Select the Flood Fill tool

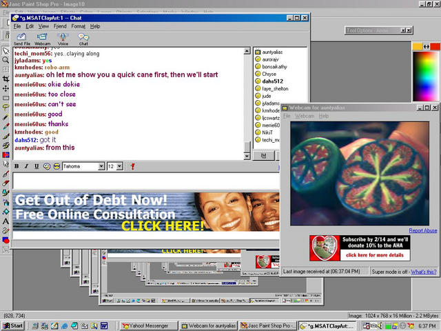(6, 212)
